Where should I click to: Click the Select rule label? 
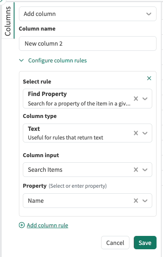coord(37,82)
